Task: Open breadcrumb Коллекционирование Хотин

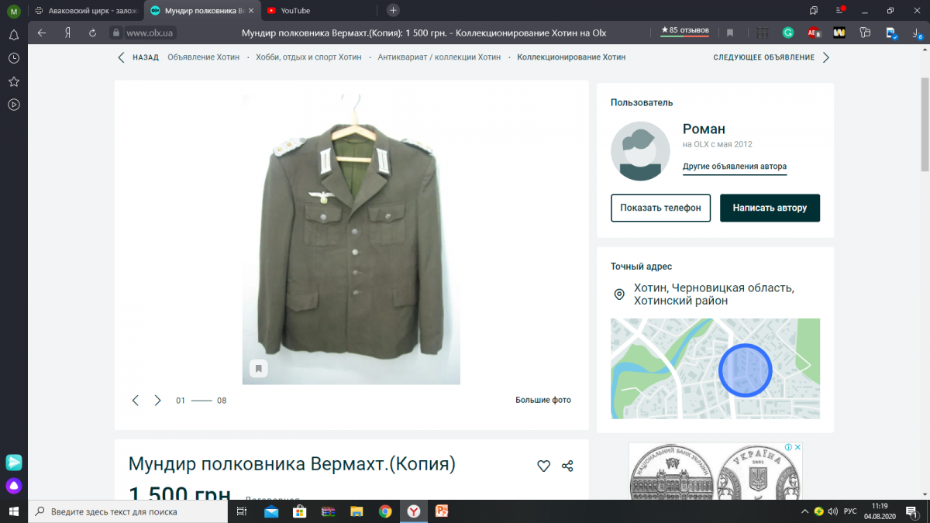Action: [x=571, y=57]
